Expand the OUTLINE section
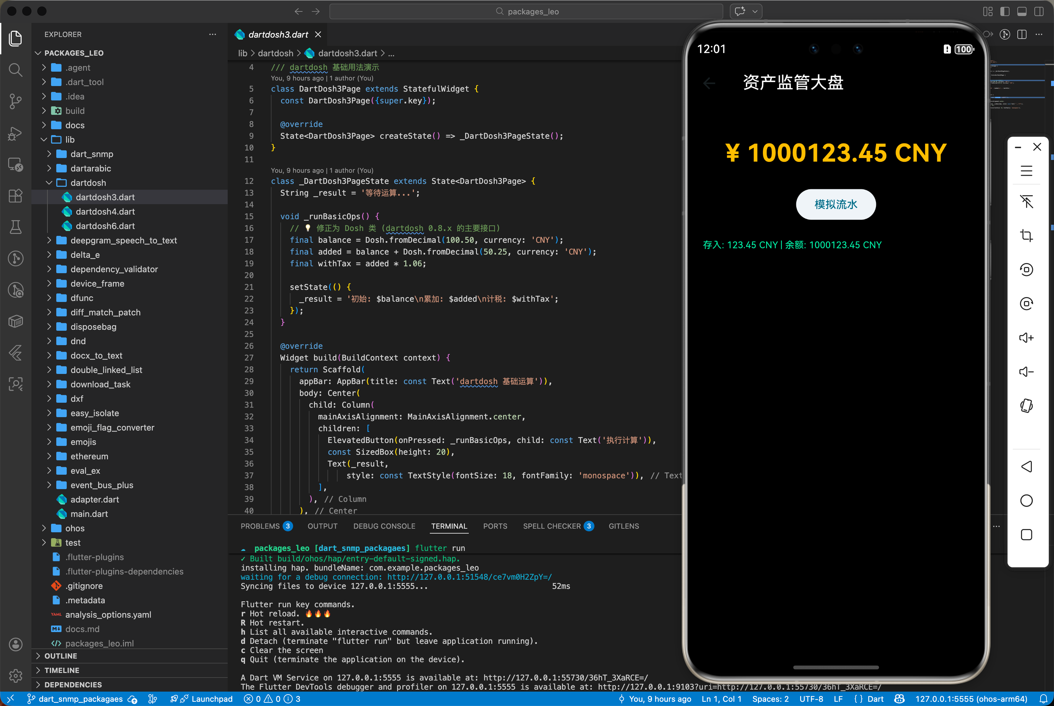The image size is (1054, 706). pyautogui.click(x=60, y=656)
